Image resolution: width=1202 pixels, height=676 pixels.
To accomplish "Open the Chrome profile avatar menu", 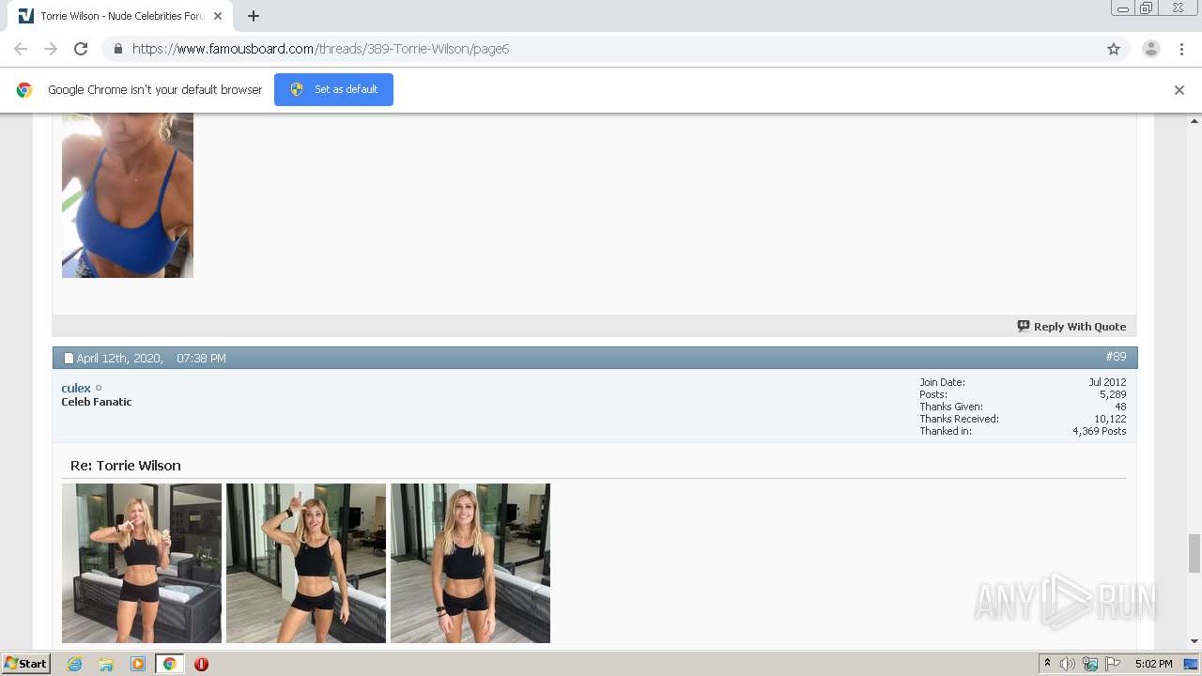I will point(1151,49).
